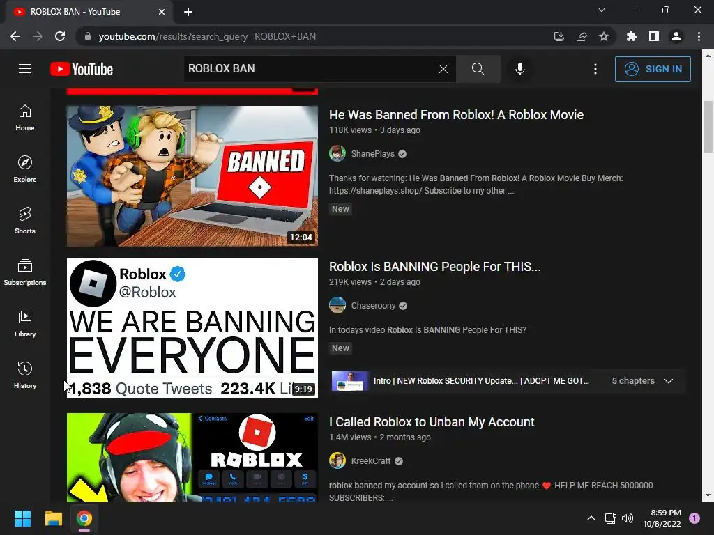Select the ROBLOX BAN - YouTube tab
The width and height of the screenshot is (714, 535).
(x=89, y=12)
